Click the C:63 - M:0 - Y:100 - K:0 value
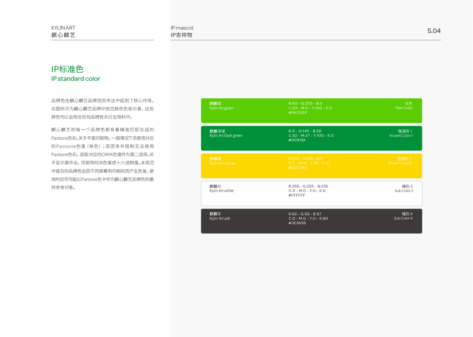The height and width of the screenshot is (337, 473). 310,108
